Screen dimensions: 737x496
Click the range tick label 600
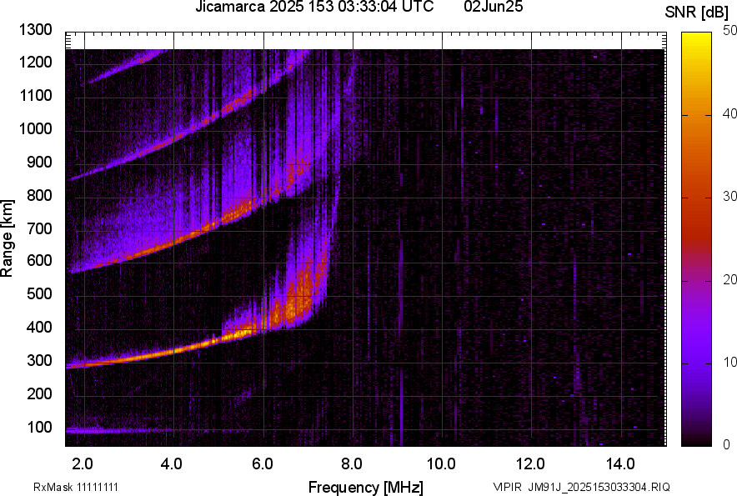pos(39,260)
